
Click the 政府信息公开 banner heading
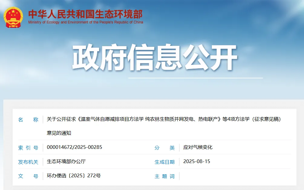click(155, 57)
